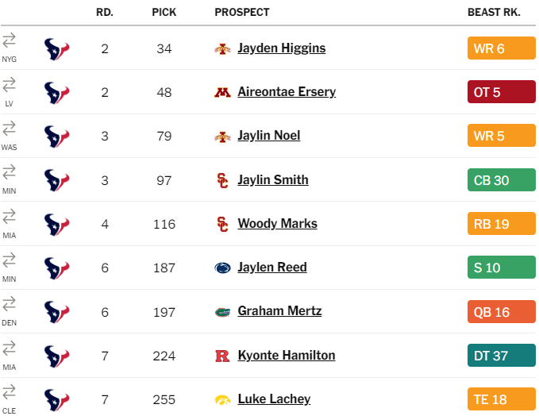Image resolution: width=539 pixels, height=416 pixels.
Task: Open Woody Marks prospect link
Action: (x=277, y=223)
